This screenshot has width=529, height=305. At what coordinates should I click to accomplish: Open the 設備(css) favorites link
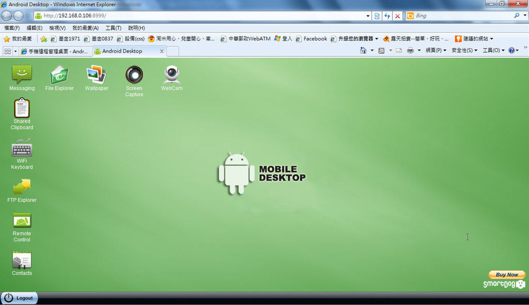131,39
